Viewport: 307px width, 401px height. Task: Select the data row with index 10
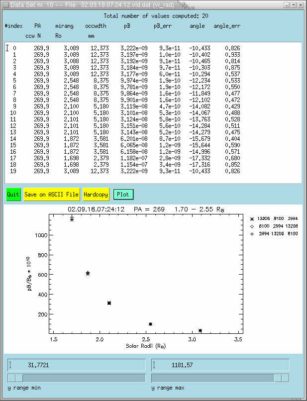tap(124, 112)
